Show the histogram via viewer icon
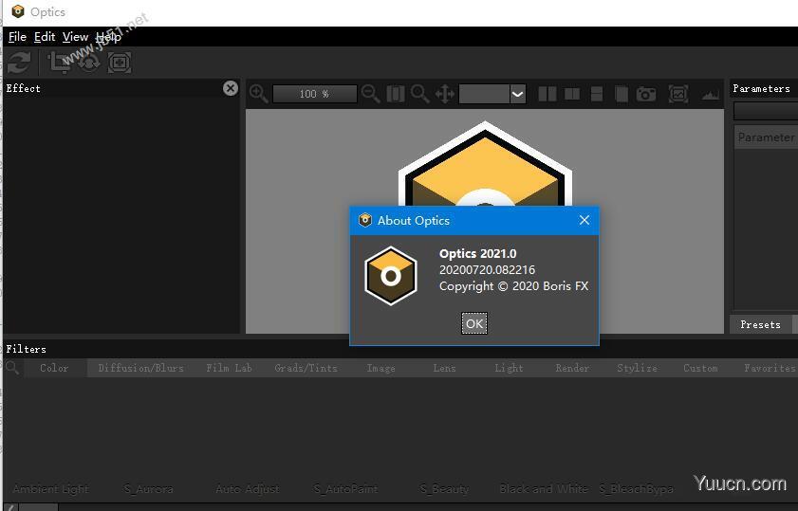798x511 pixels. (x=710, y=94)
